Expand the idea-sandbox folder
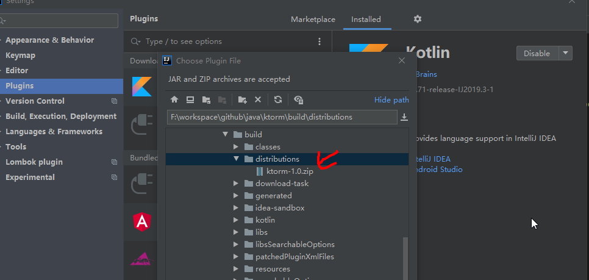Screen dimensions: 589x280 coord(236,208)
